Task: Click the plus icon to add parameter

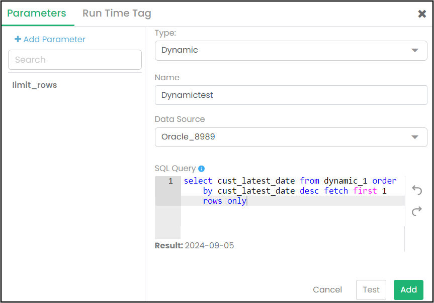Action: (x=18, y=39)
